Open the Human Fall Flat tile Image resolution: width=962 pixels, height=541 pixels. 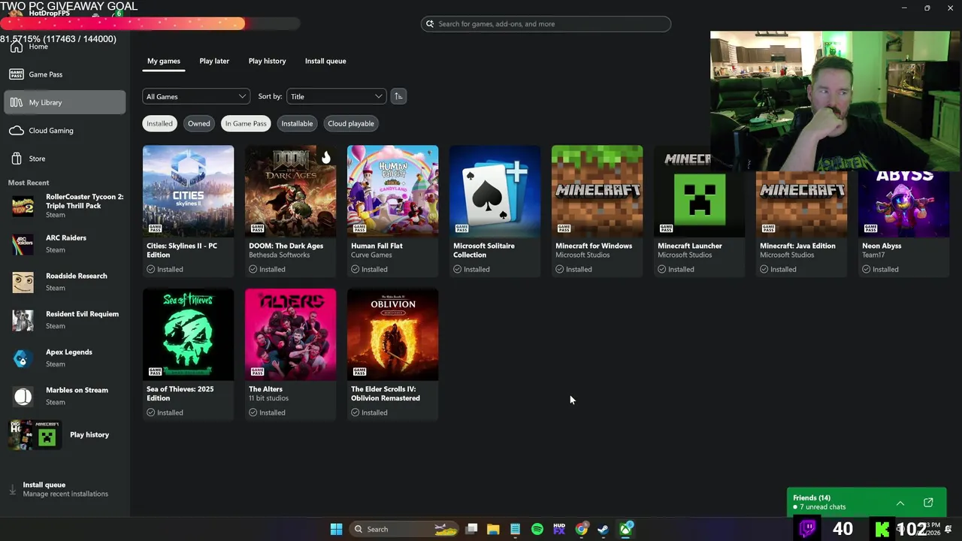[x=392, y=211]
